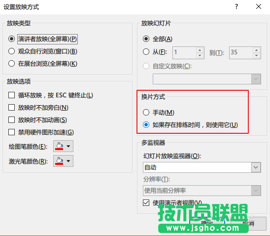The width and height of the screenshot is (270, 236).
Task: Open 绘图笔颜色 color picker dropdown
Action: pyautogui.click(x=63, y=146)
